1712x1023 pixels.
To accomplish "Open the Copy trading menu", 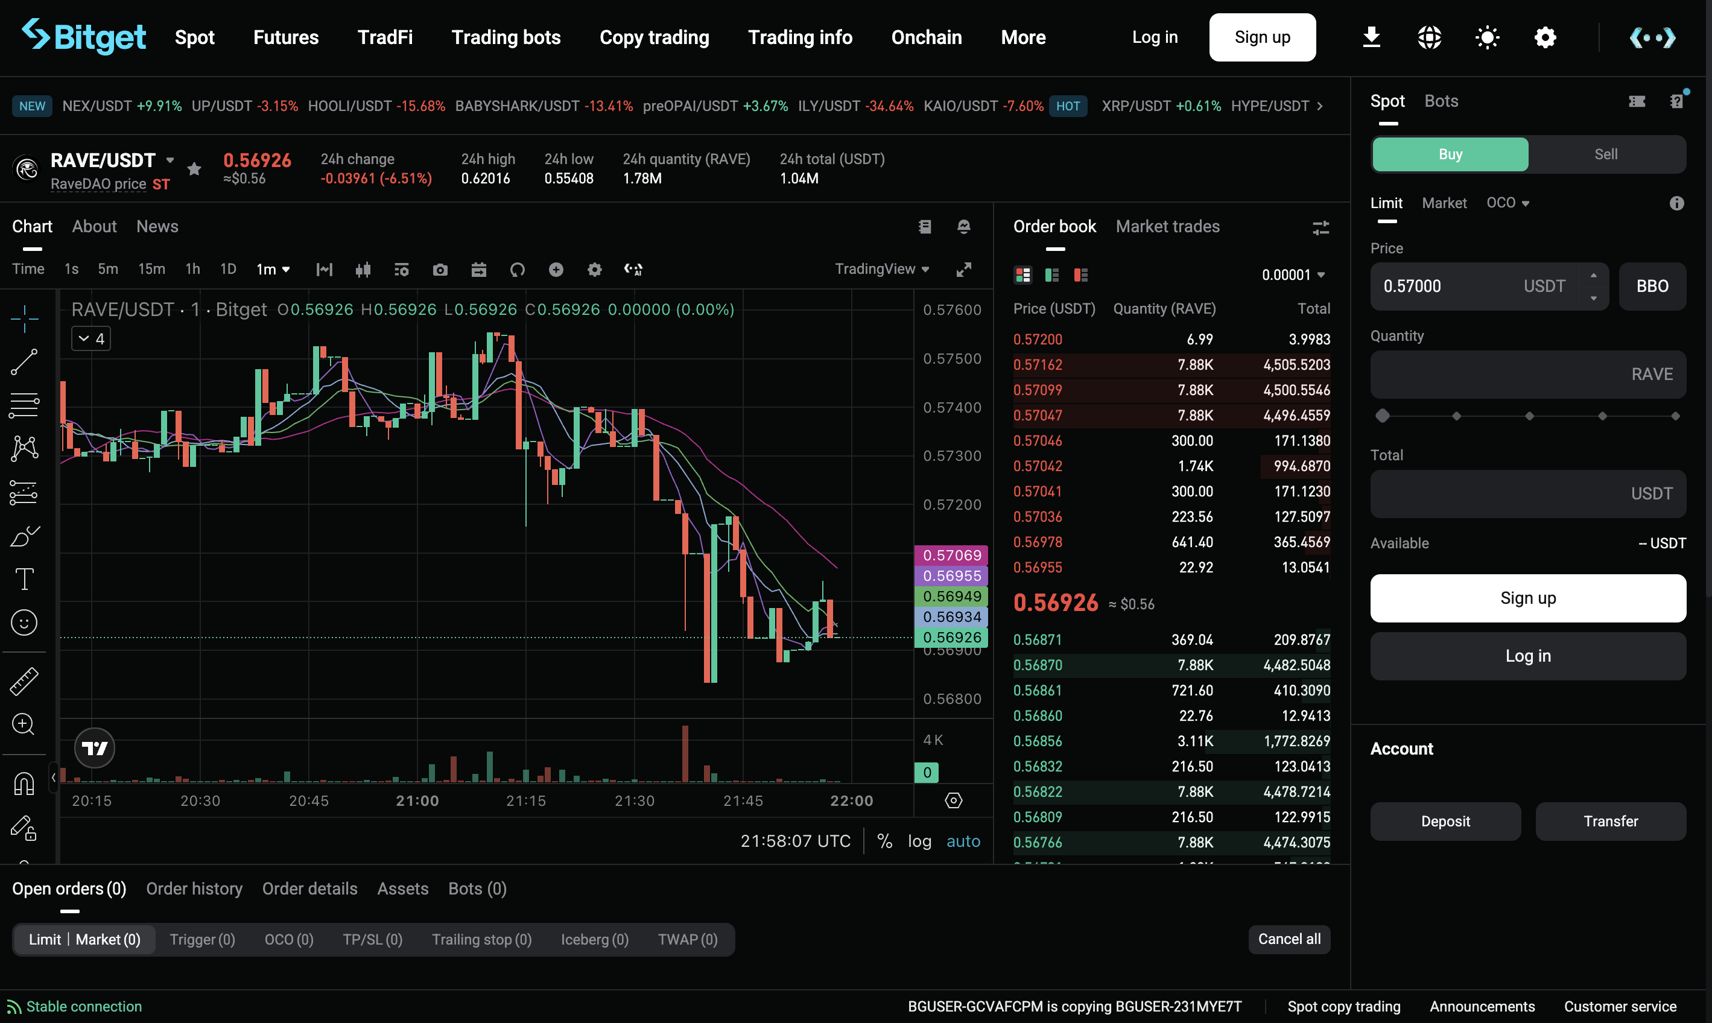I will click(654, 37).
